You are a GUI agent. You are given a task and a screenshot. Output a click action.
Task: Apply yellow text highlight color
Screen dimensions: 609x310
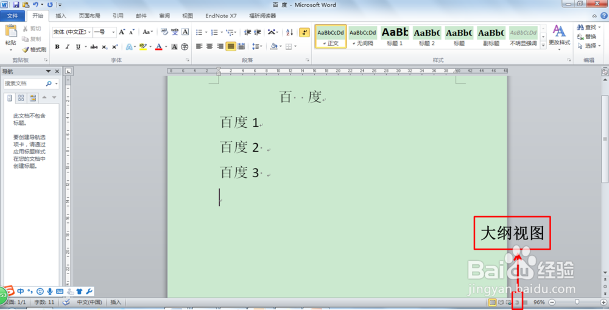143,47
